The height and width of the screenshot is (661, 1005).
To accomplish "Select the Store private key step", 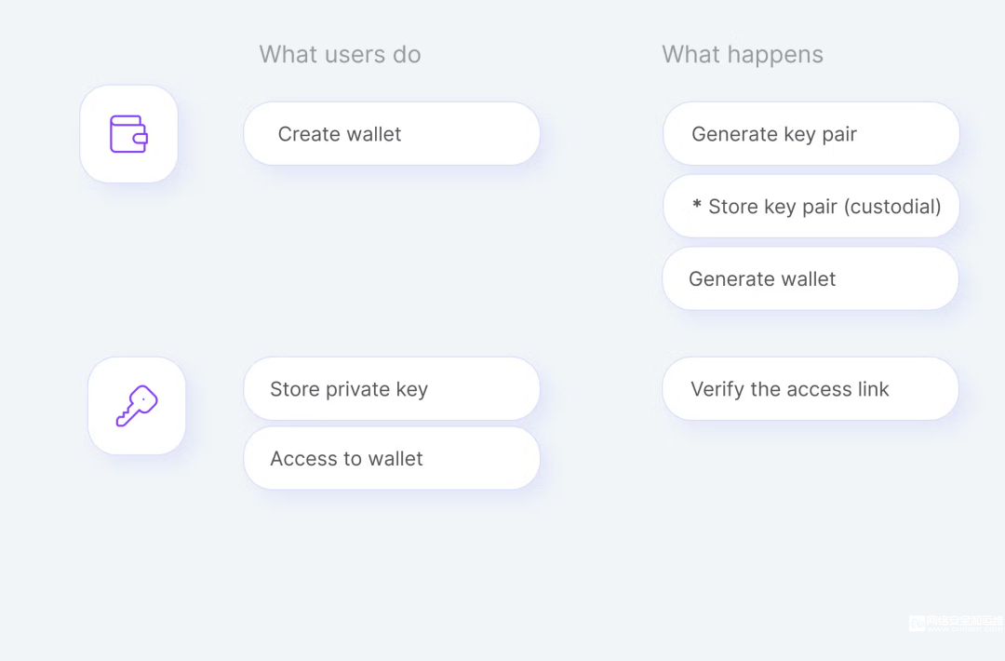I will coord(392,389).
